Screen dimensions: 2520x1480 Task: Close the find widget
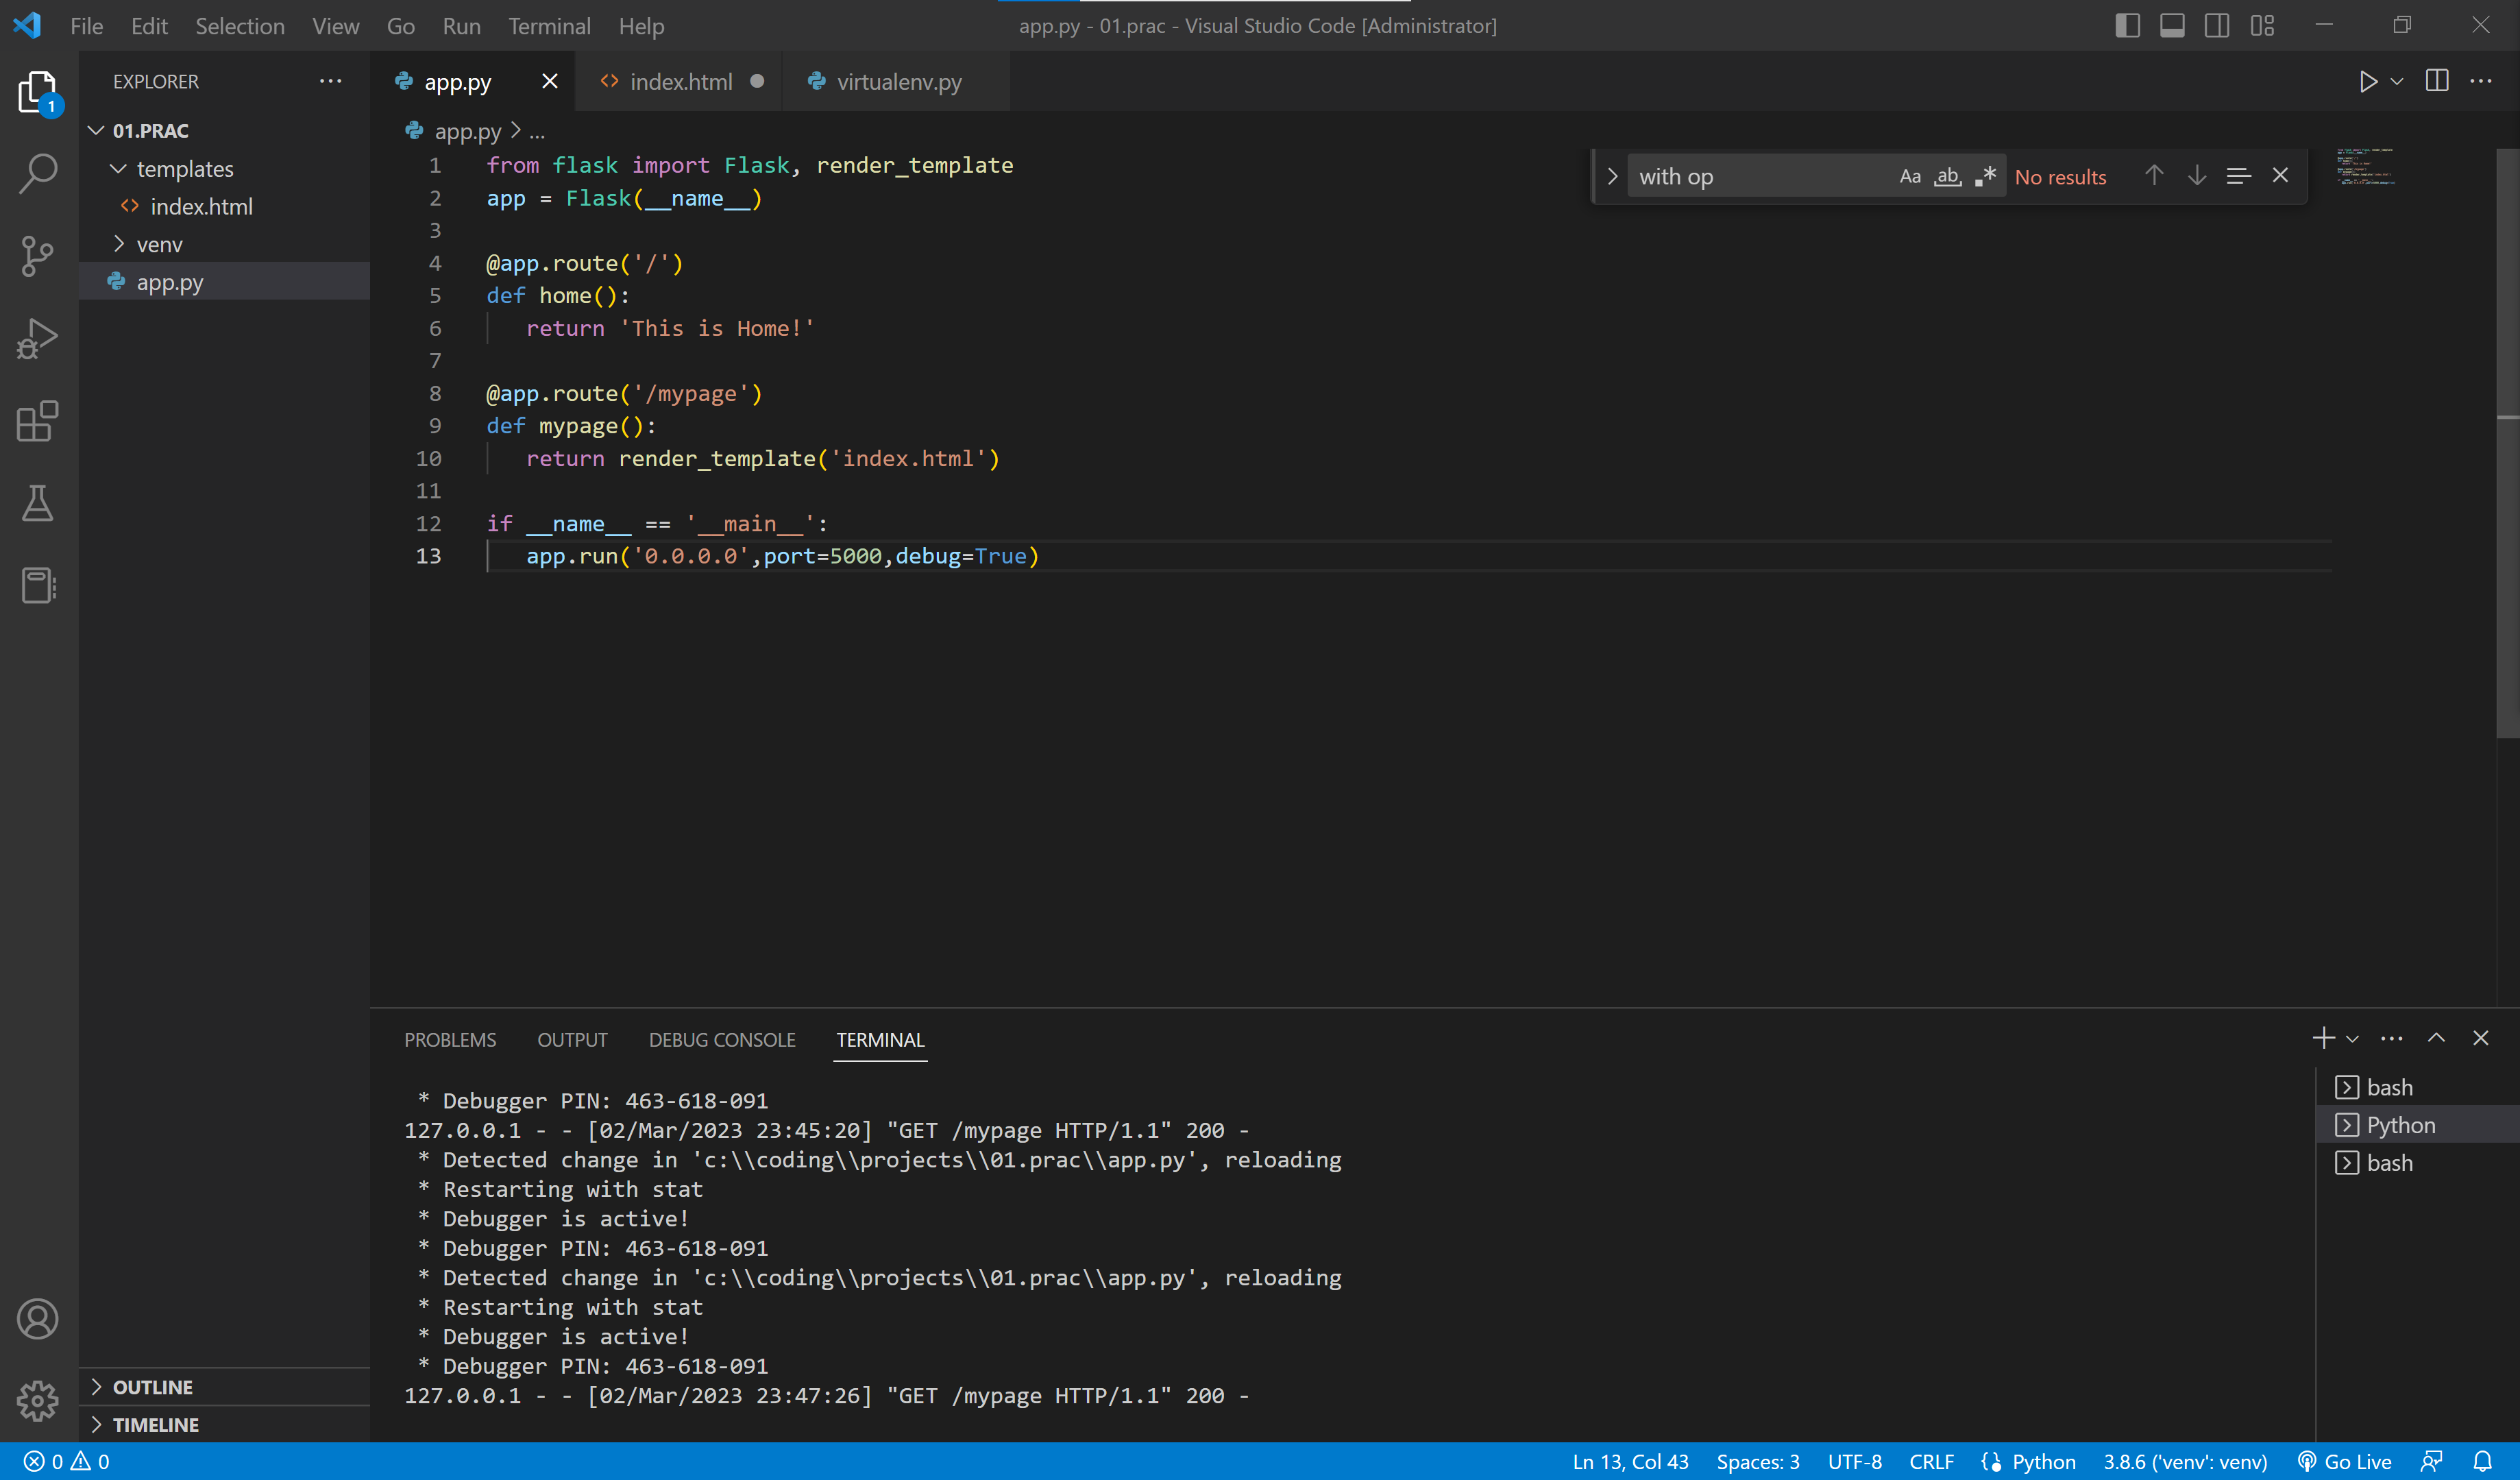coord(2280,176)
